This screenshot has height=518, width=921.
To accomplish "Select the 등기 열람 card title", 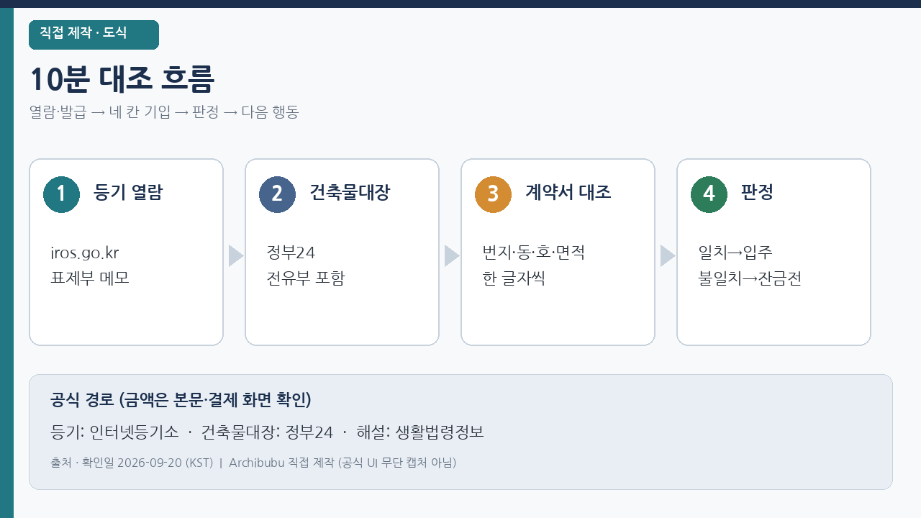I will coord(128,193).
